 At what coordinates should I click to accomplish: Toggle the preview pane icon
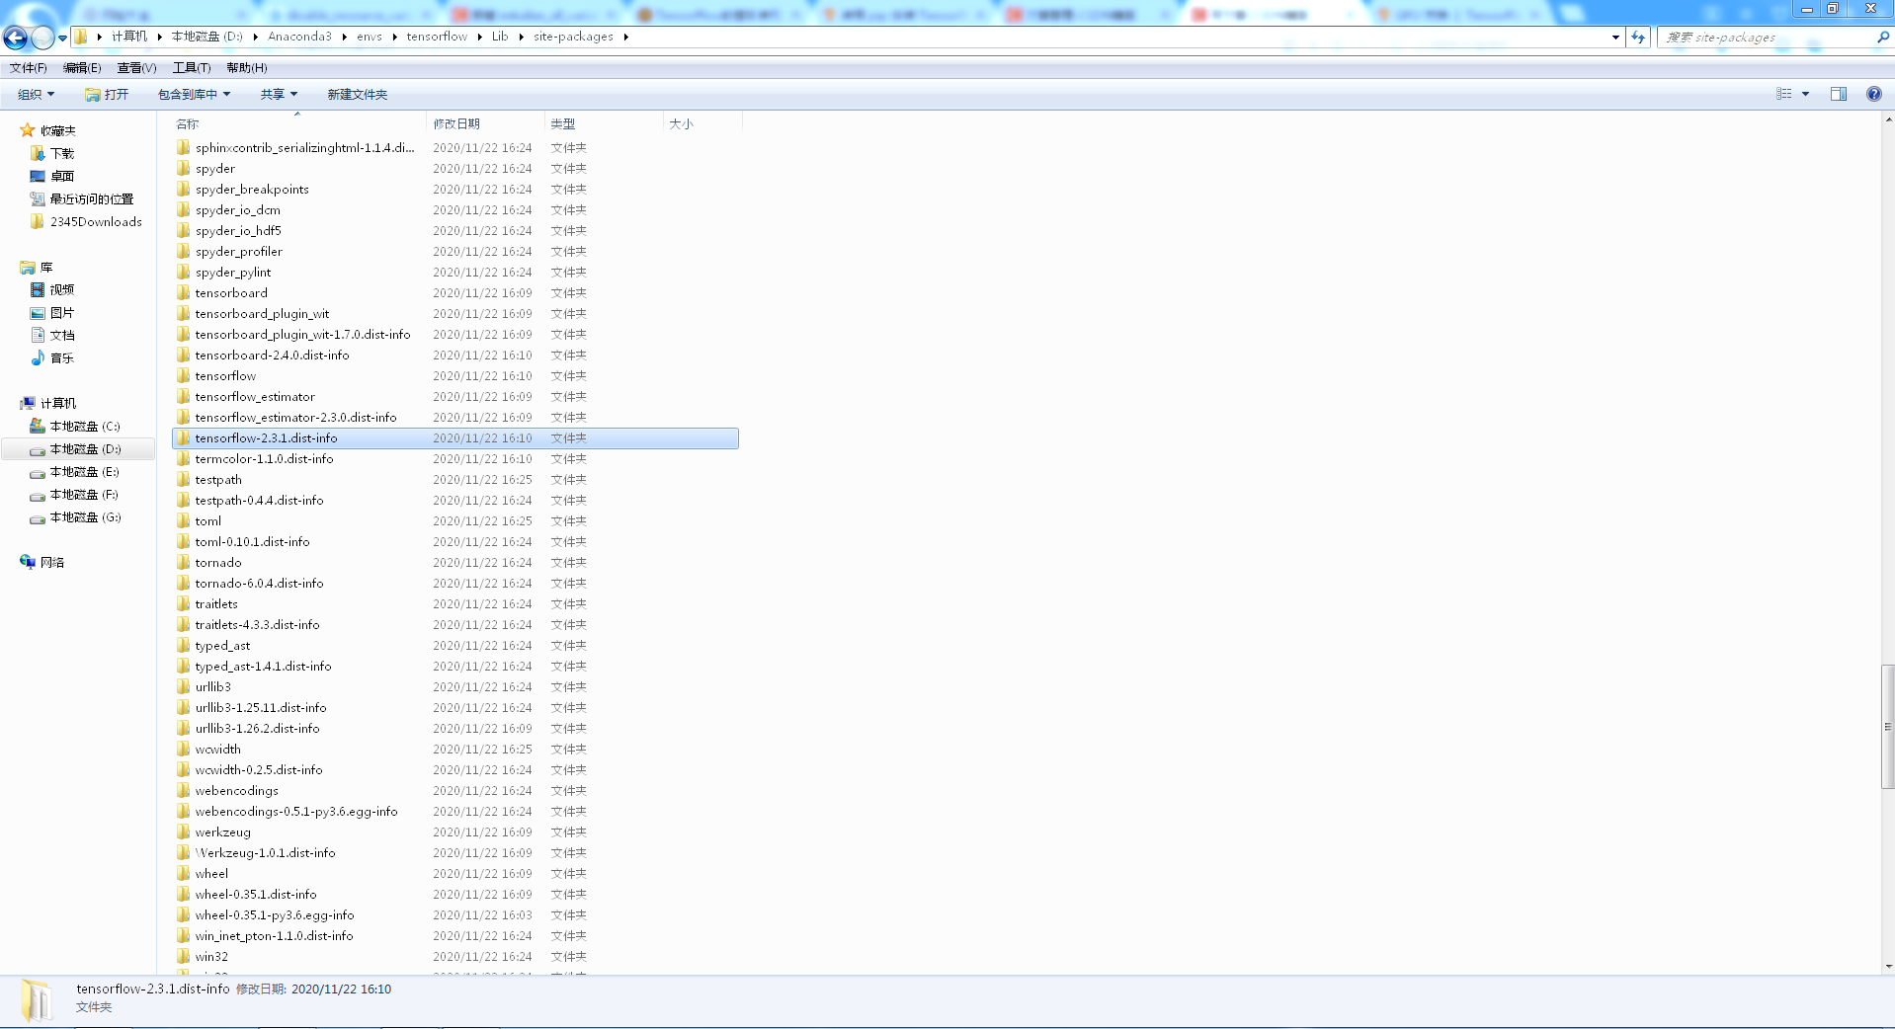coord(1839,94)
